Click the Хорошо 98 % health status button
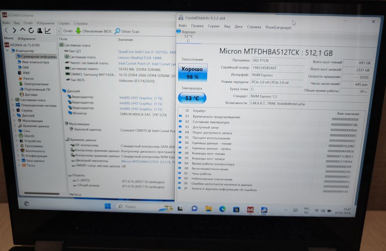 coord(192,72)
